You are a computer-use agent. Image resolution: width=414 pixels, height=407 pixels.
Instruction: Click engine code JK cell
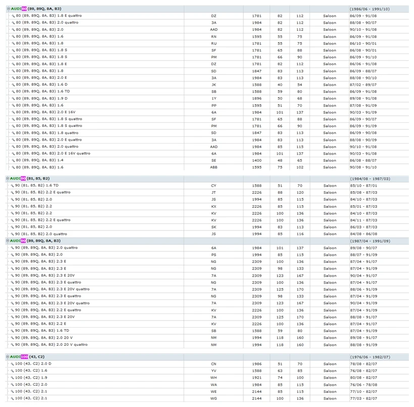(x=214, y=84)
